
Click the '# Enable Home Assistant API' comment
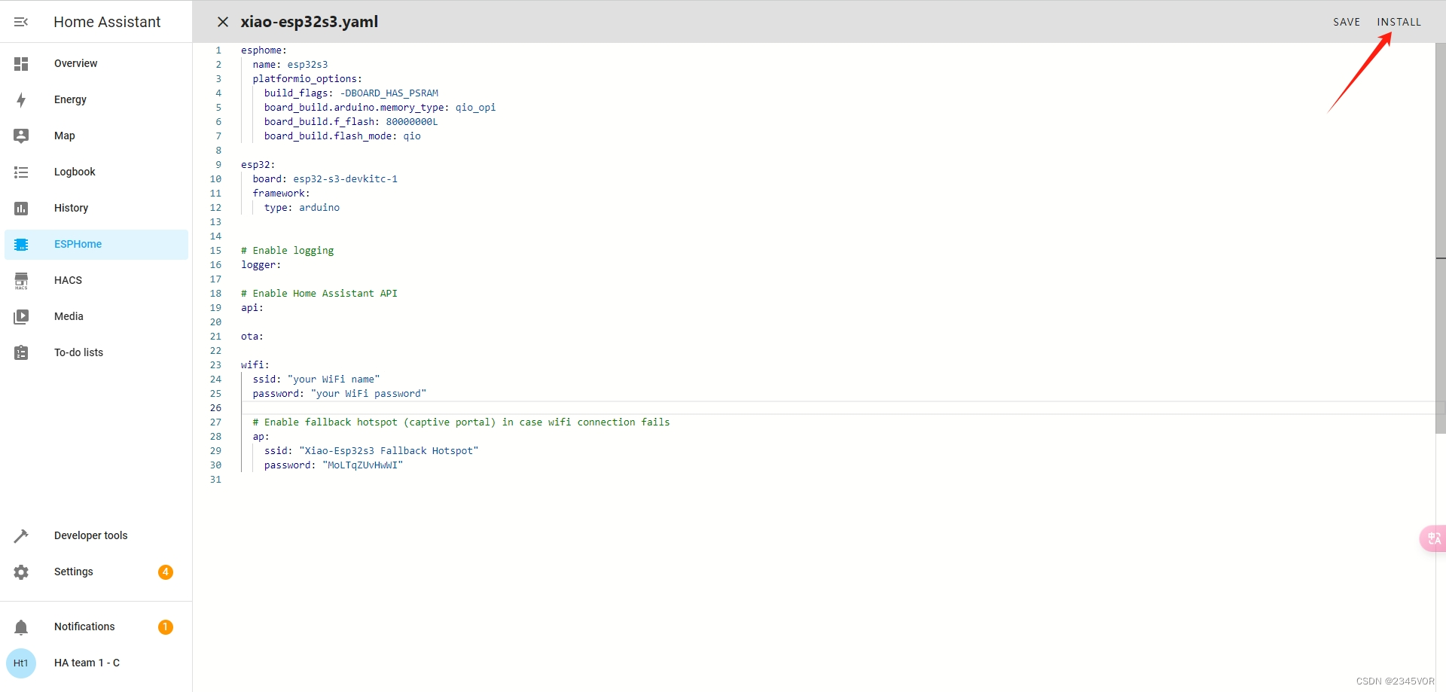click(x=319, y=294)
